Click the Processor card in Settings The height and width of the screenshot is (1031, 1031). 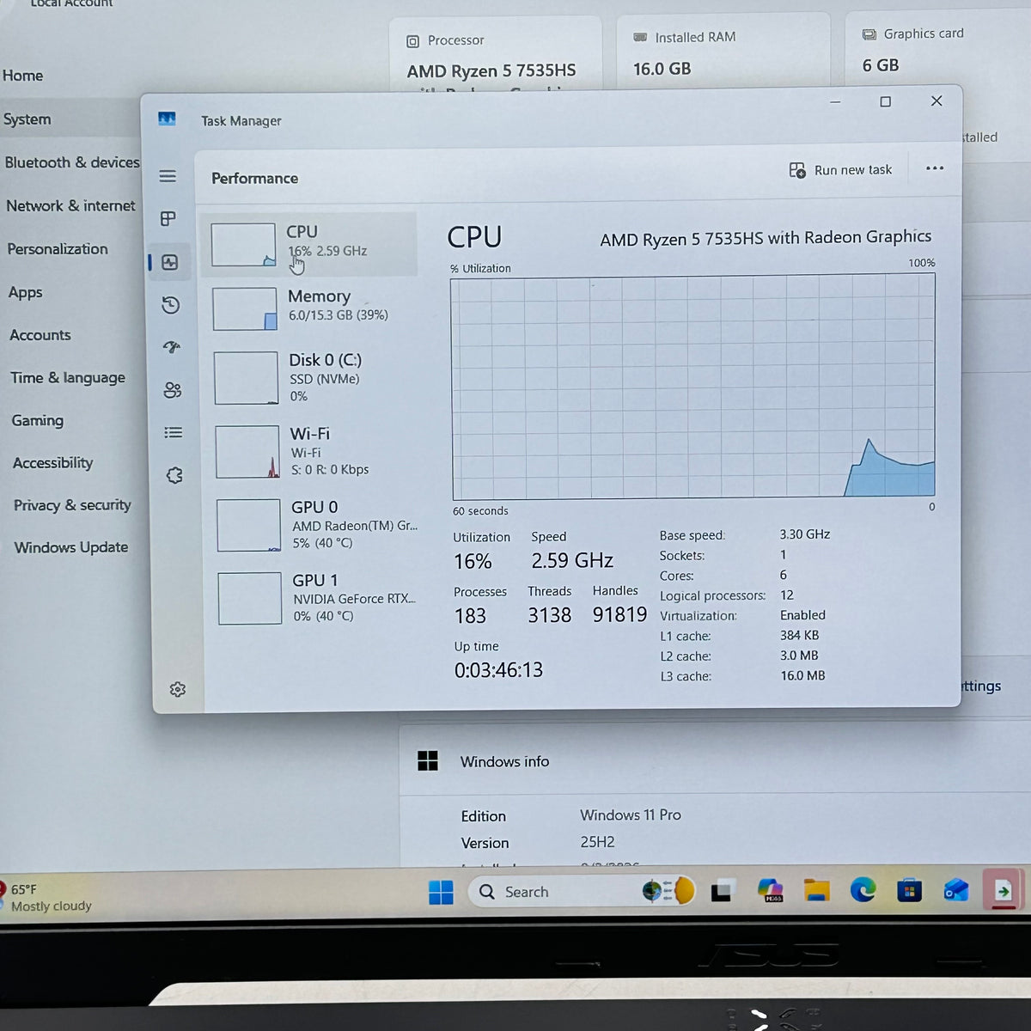coord(496,55)
